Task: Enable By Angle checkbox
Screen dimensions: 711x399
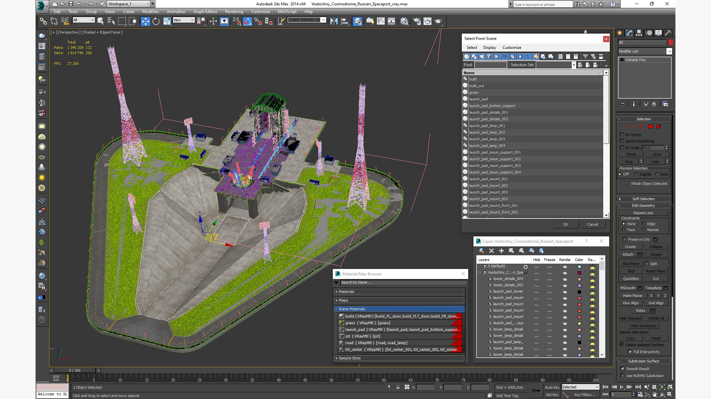Action: click(622, 147)
